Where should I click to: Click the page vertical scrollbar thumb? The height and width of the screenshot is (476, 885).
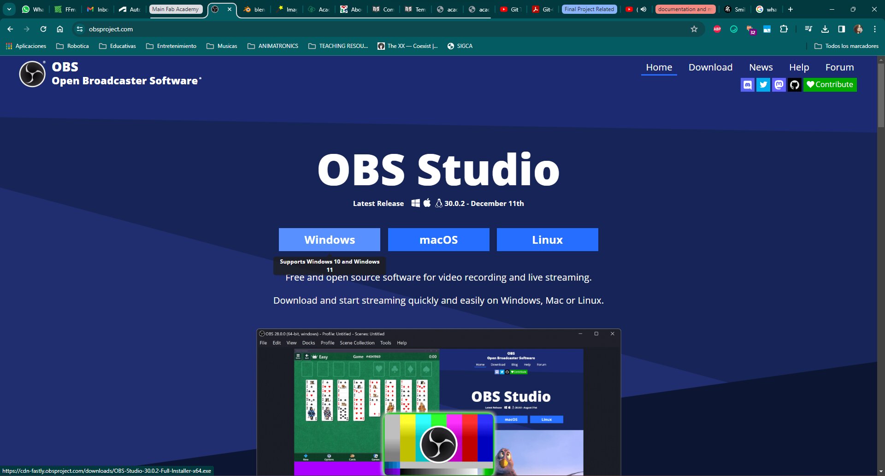881,95
